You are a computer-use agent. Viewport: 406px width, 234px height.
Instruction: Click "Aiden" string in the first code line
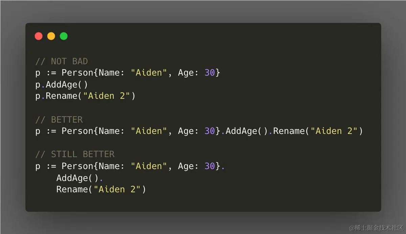click(149, 73)
